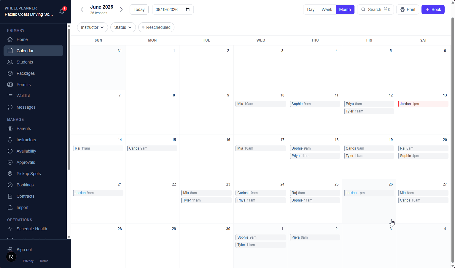Open Raj 11am lesson on June 14
The image size is (455, 268).
(98, 148)
